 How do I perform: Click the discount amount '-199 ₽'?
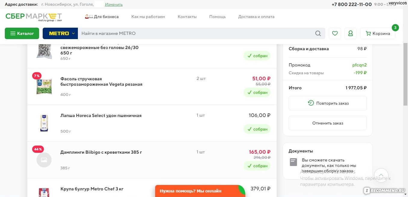coord(360,73)
